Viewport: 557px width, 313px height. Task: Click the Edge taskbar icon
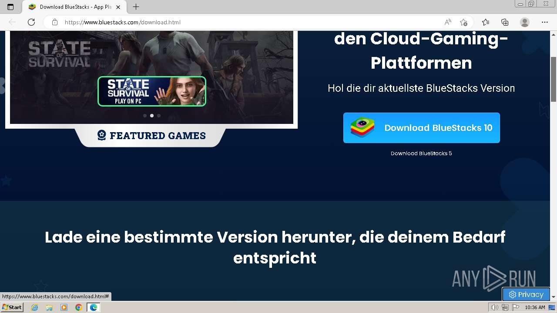tap(94, 307)
